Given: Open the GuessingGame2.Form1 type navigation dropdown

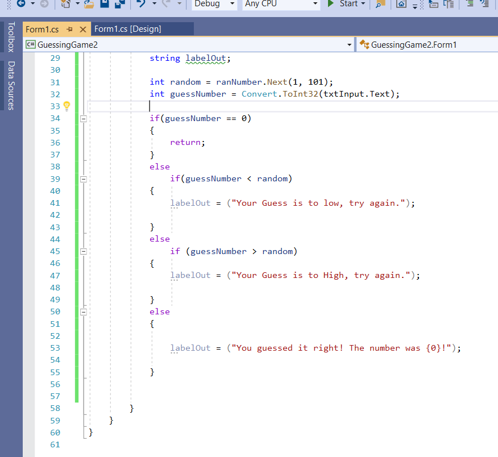Looking at the screenshot, I should 428,45.
